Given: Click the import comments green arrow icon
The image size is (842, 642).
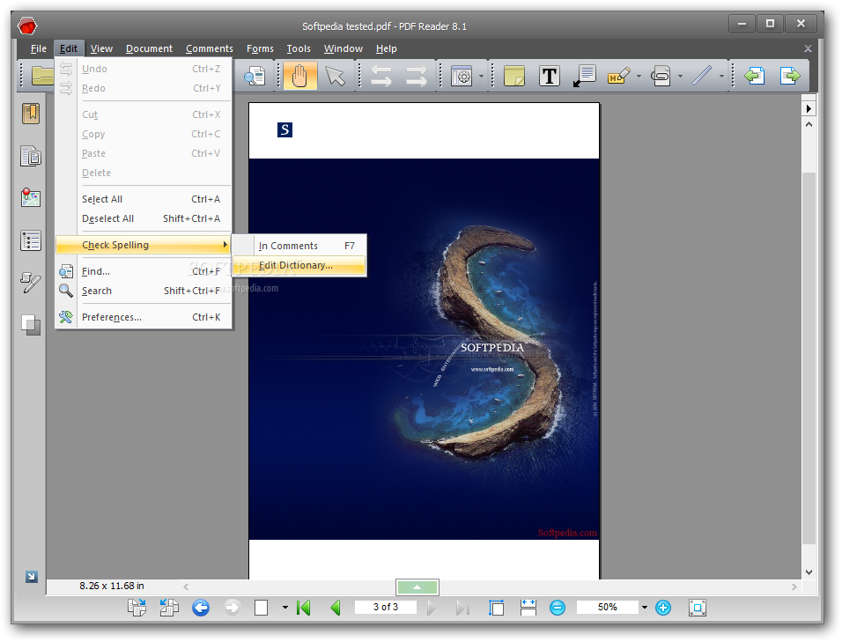Looking at the screenshot, I should click(755, 76).
